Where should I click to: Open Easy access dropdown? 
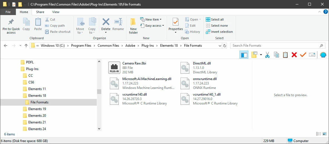152,26
